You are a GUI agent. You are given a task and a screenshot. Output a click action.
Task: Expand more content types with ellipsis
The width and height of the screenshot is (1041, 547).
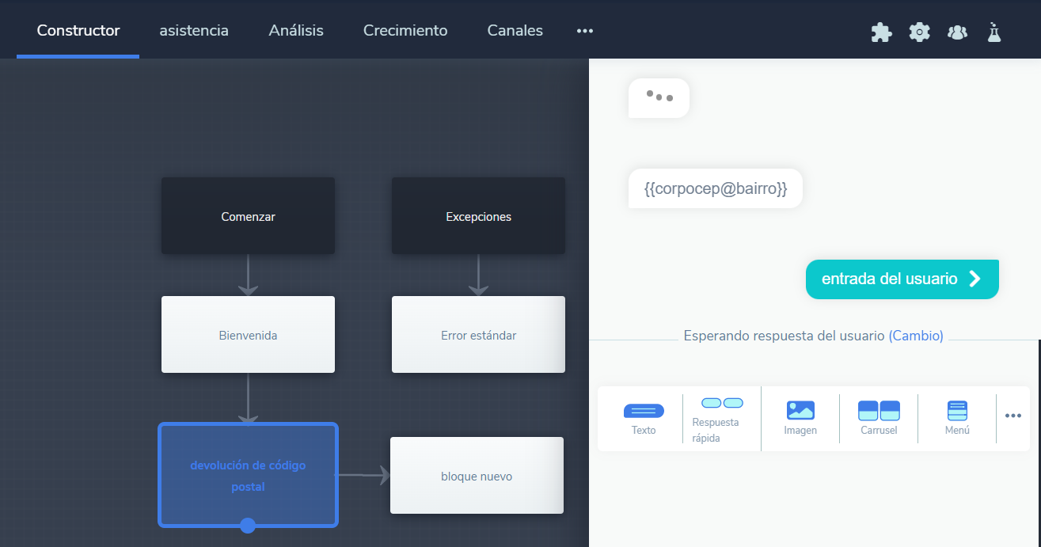[1013, 416]
